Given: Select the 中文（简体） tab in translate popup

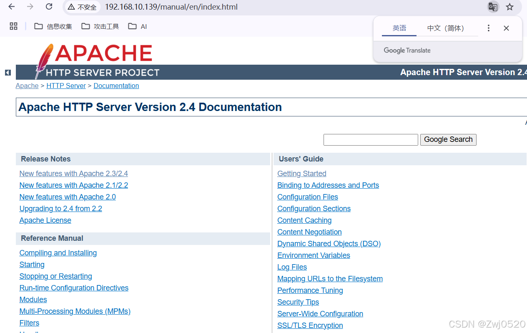Looking at the screenshot, I should coord(446,28).
